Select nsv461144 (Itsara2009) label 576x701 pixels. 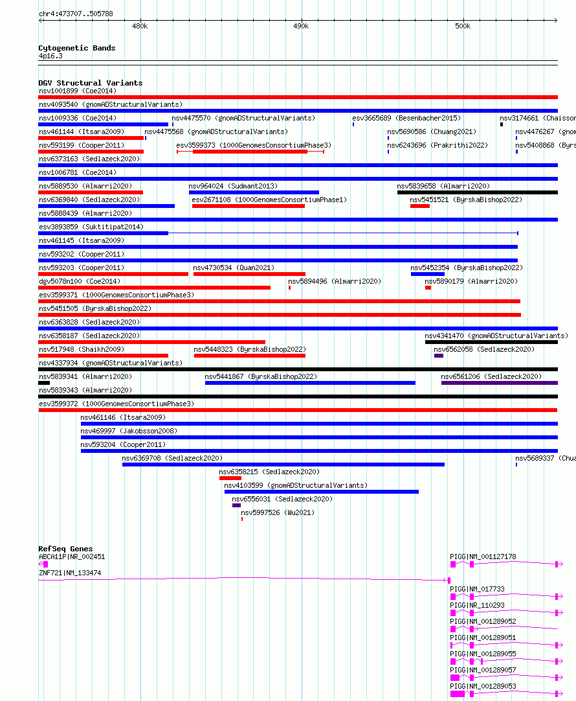click(x=82, y=132)
